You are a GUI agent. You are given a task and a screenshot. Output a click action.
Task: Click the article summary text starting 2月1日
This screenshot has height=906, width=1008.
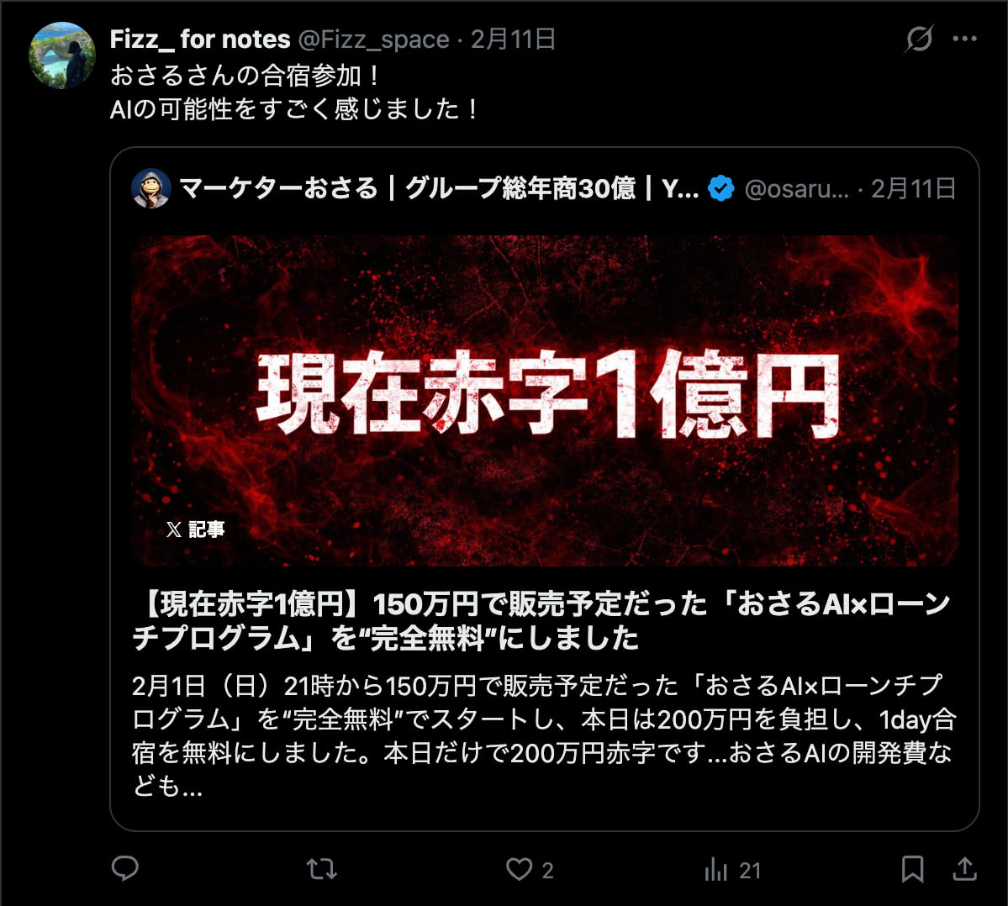tap(544, 735)
